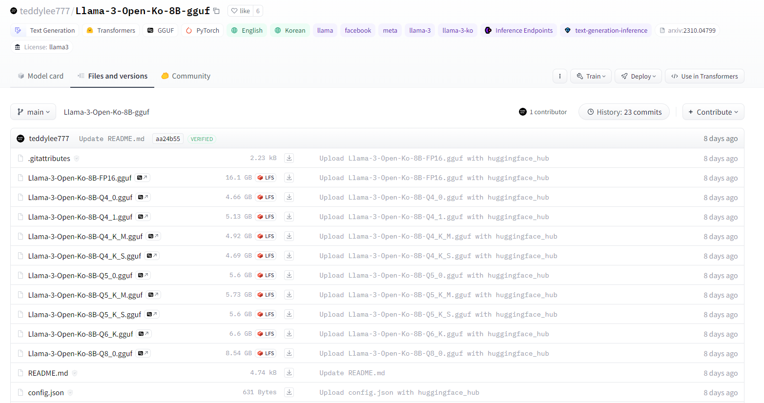Image resolution: width=764 pixels, height=403 pixels.
Task: Click the VERIFIED commit badge
Action: pos(202,139)
